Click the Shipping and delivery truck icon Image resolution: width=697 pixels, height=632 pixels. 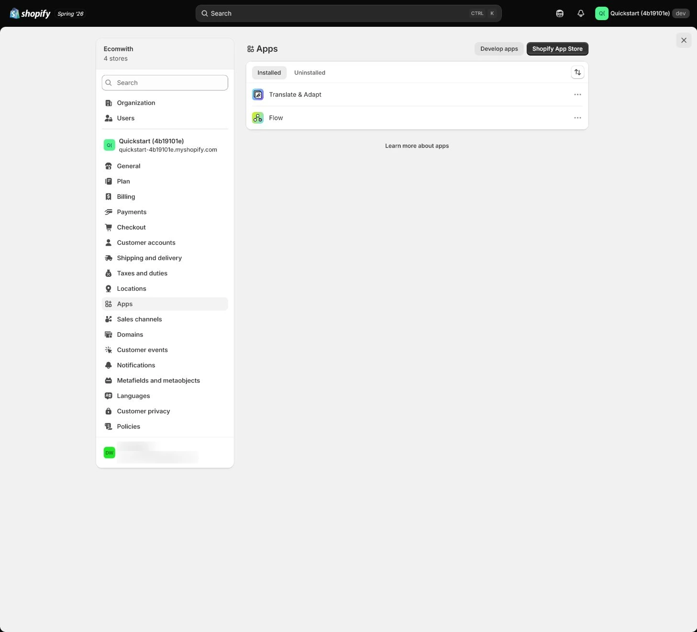coord(109,258)
